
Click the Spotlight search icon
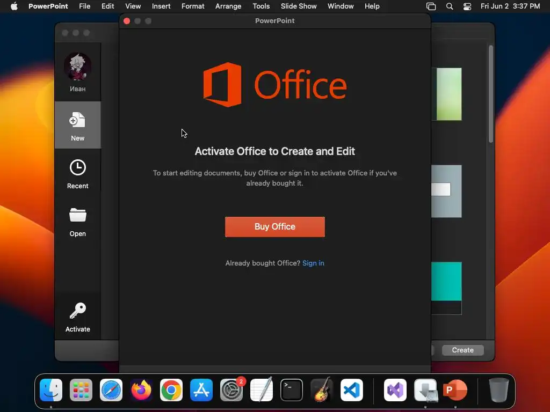(450, 6)
